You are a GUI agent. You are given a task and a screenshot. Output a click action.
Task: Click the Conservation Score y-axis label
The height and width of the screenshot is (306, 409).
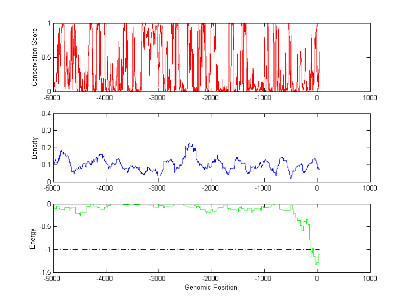pos(35,57)
